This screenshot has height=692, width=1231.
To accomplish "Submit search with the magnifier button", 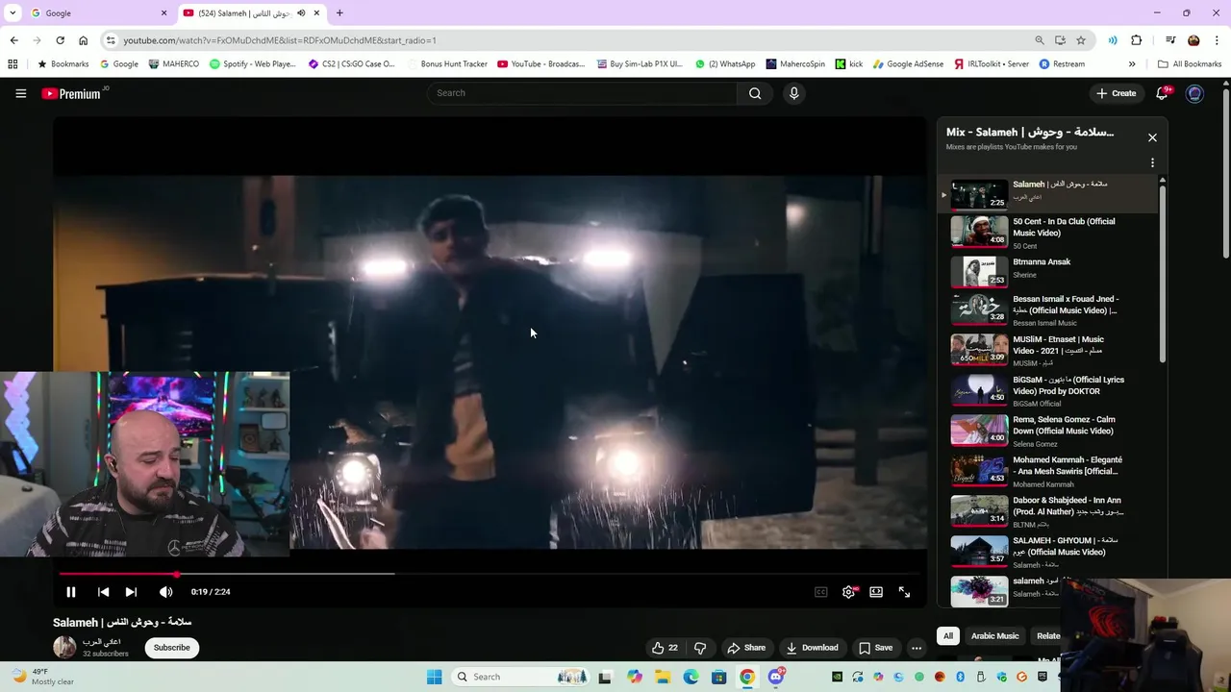I will [755, 93].
